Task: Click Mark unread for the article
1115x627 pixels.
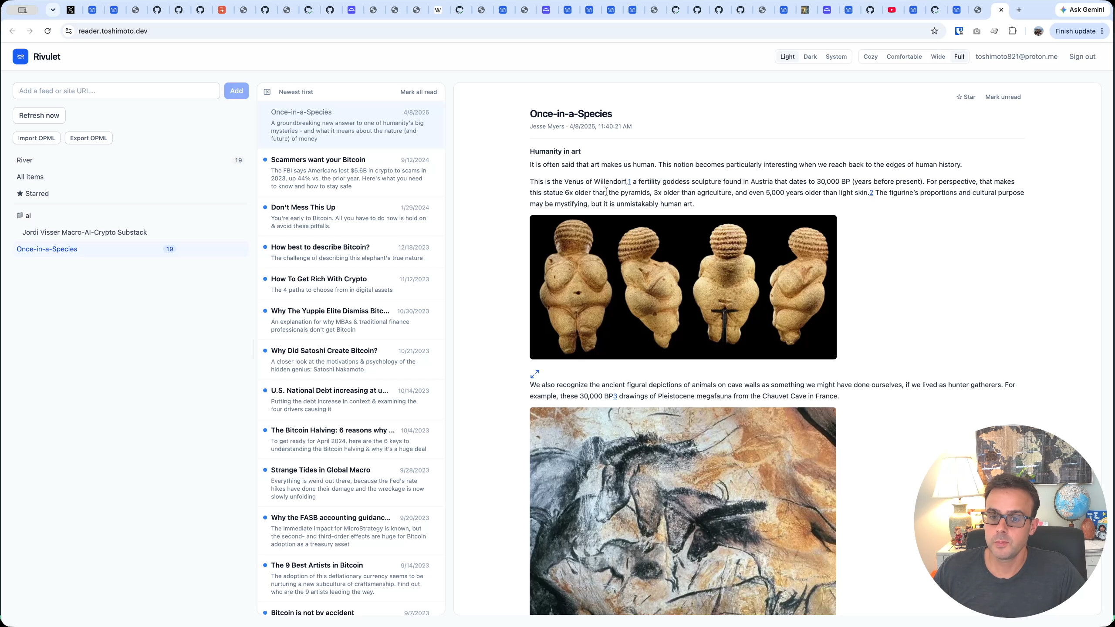Action: [1003, 97]
